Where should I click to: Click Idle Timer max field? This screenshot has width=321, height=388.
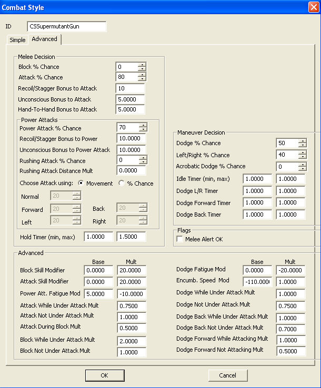tap(291, 179)
